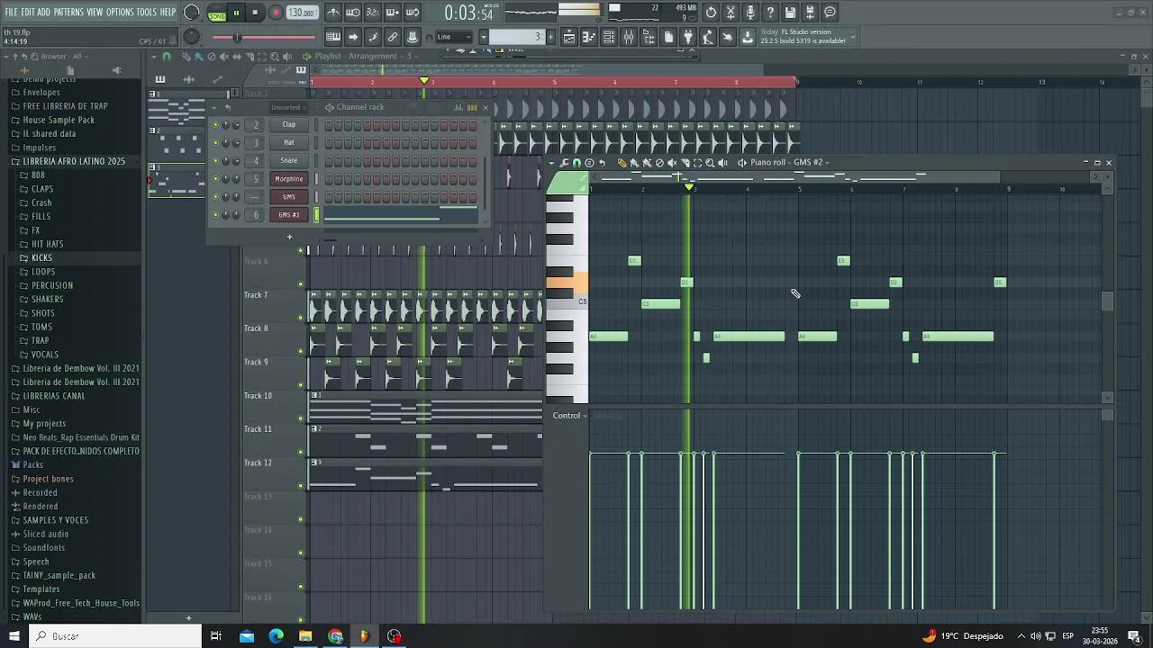1153x648 pixels.
Task: Open Windows Start menu
Action: click(14, 636)
